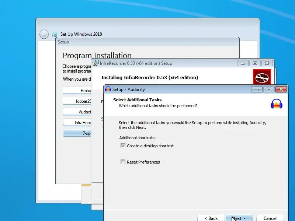
Task: Cancel the Audacity setup
Action: pos(270,218)
